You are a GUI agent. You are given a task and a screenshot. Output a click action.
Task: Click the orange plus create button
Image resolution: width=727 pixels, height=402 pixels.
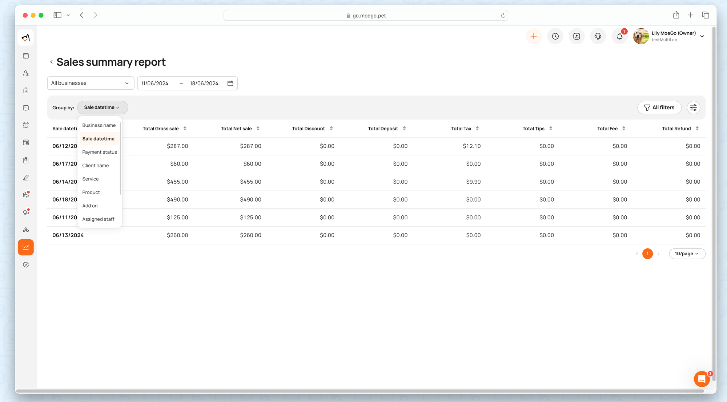coord(533,36)
